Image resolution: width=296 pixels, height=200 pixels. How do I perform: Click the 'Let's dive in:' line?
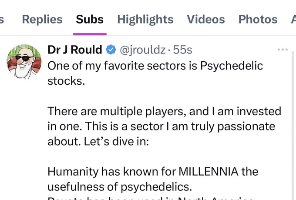116,141
